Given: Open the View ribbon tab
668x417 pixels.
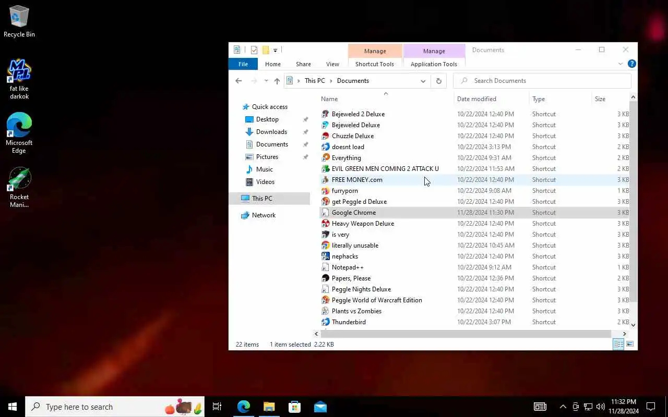Looking at the screenshot, I should pos(332,64).
